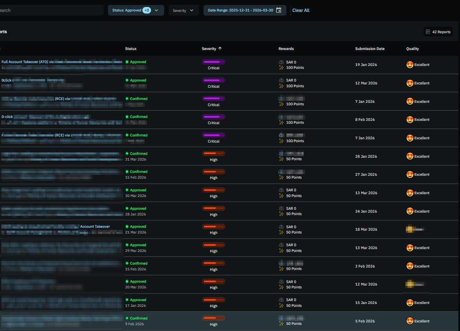
Task: Select submission date 8 Feb 2026
Action: pyautogui.click(x=365, y=120)
